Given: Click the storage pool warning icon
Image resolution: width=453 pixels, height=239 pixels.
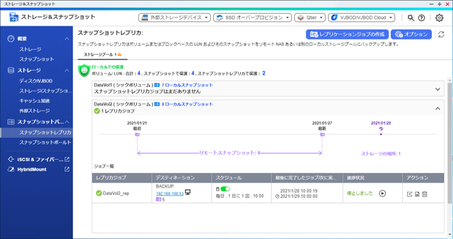Looking at the screenshot, I should (120, 54).
